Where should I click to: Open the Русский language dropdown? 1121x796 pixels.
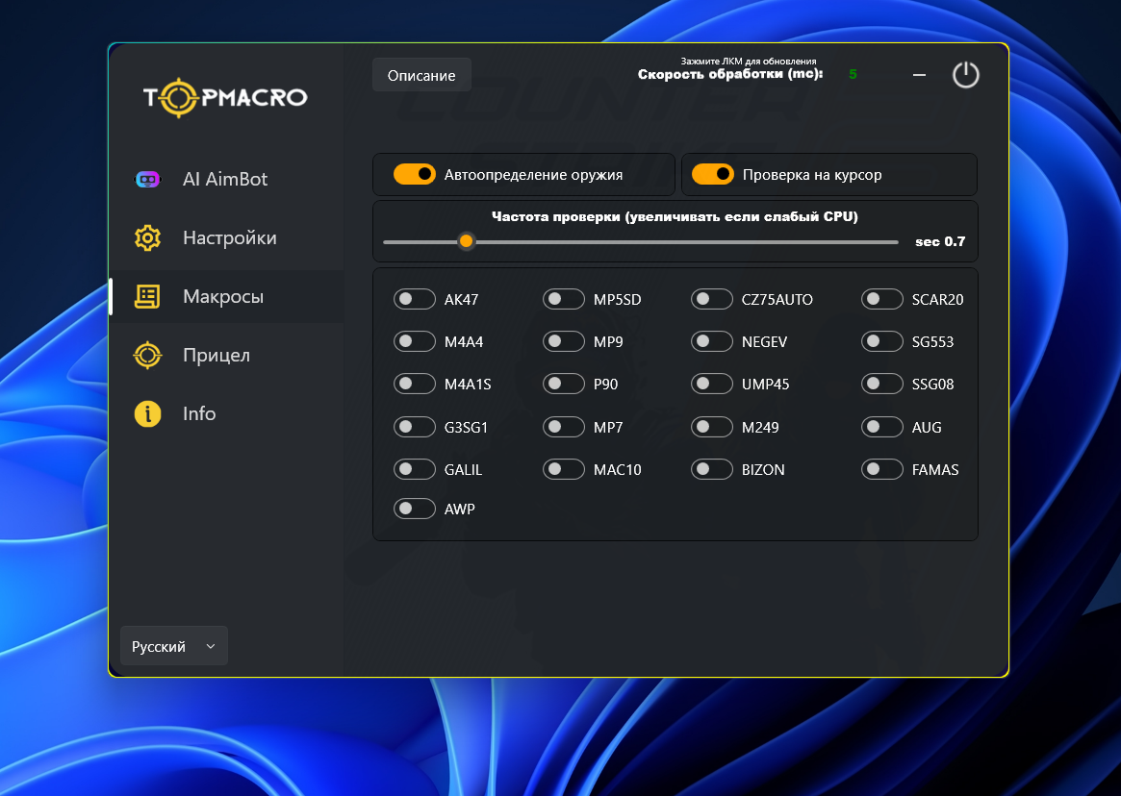tap(174, 646)
